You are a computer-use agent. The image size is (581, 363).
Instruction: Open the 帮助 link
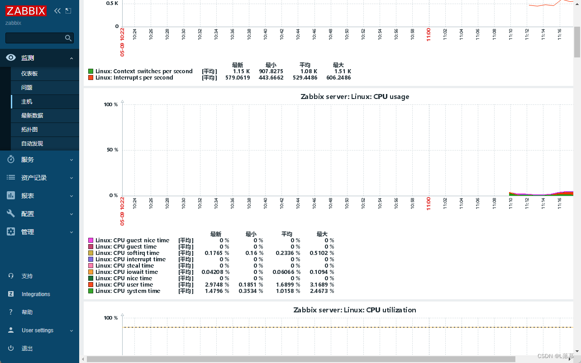[x=27, y=312]
